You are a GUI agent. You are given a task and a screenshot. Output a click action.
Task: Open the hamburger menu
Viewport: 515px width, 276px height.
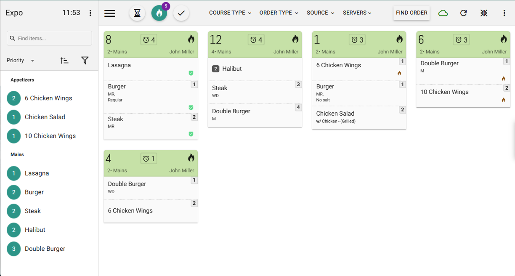click(x=110, y=13)
